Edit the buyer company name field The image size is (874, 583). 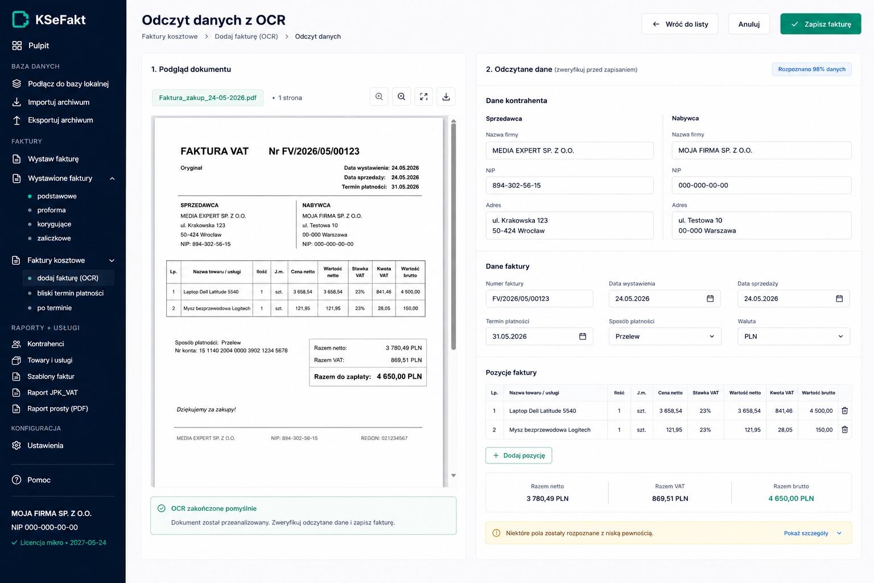click(x=761, y=150)
